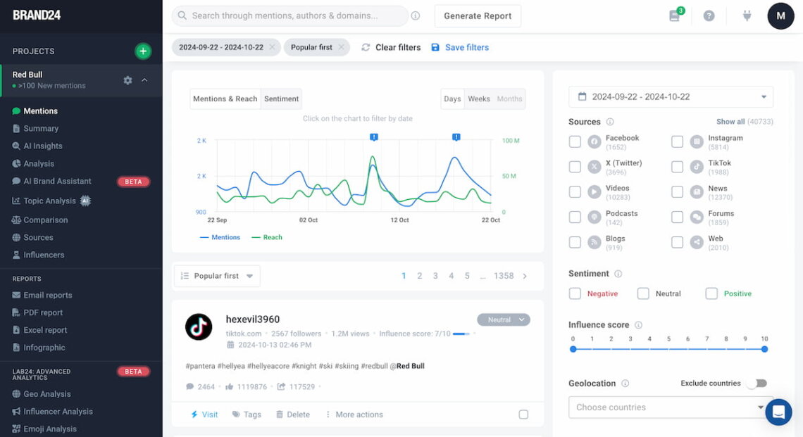Go to next results page arrow

coord(525,276)
